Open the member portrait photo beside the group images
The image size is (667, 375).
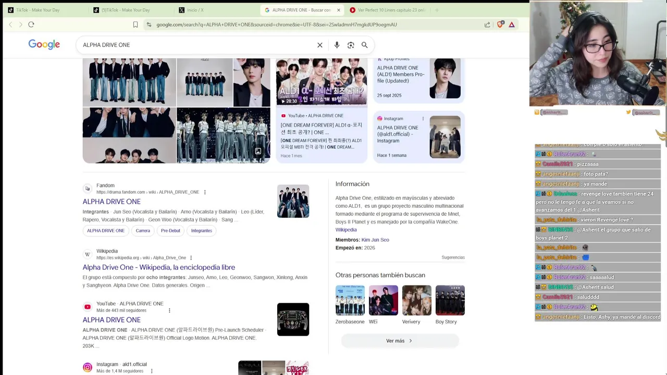click(x=252, y=82)
